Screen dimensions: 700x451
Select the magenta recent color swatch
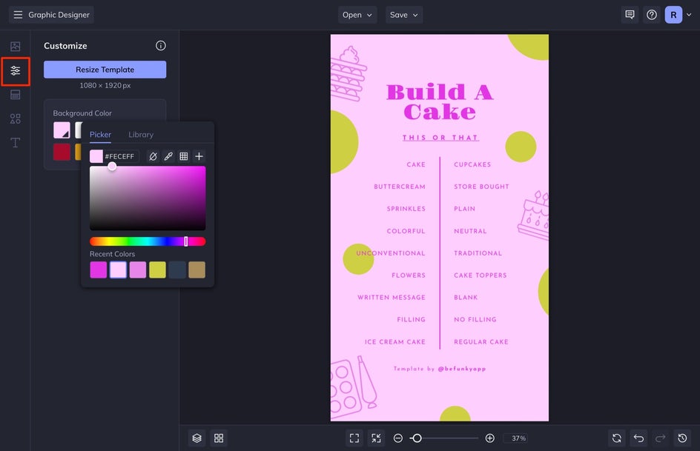tap(98, 270)
